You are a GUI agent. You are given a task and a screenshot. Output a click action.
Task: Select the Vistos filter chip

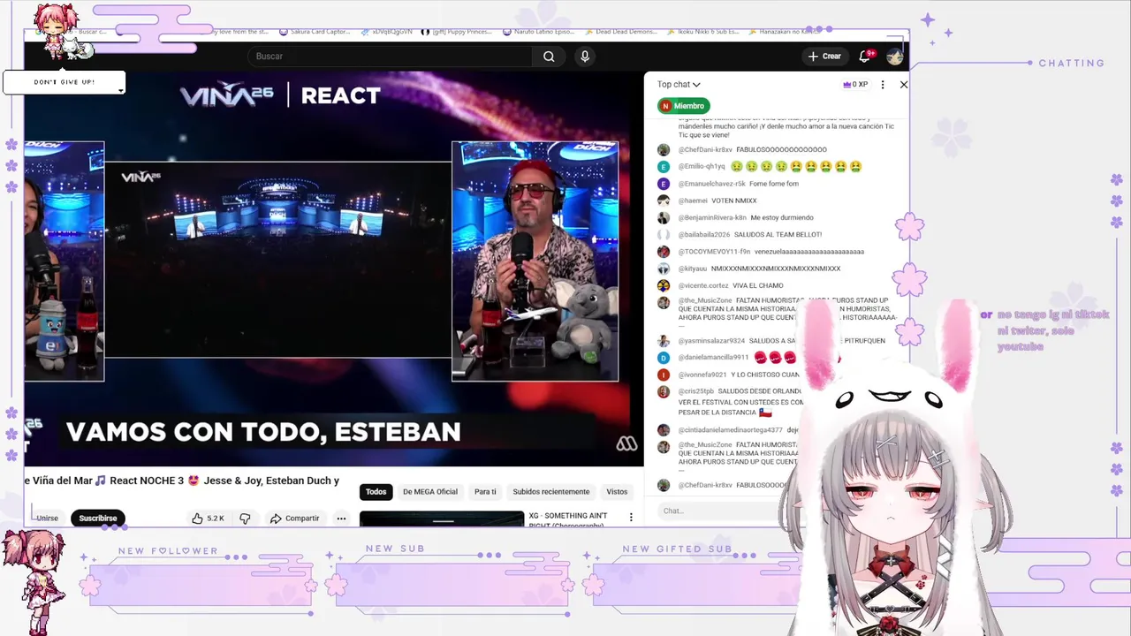pyautogui.click(x=617, y=492)
